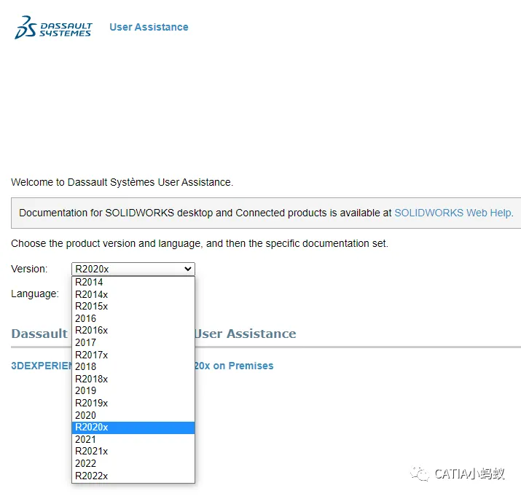Select R2016x from the version list
This screenshot has width=521, height=496.
pyautogui.click(x=133, y=330)
